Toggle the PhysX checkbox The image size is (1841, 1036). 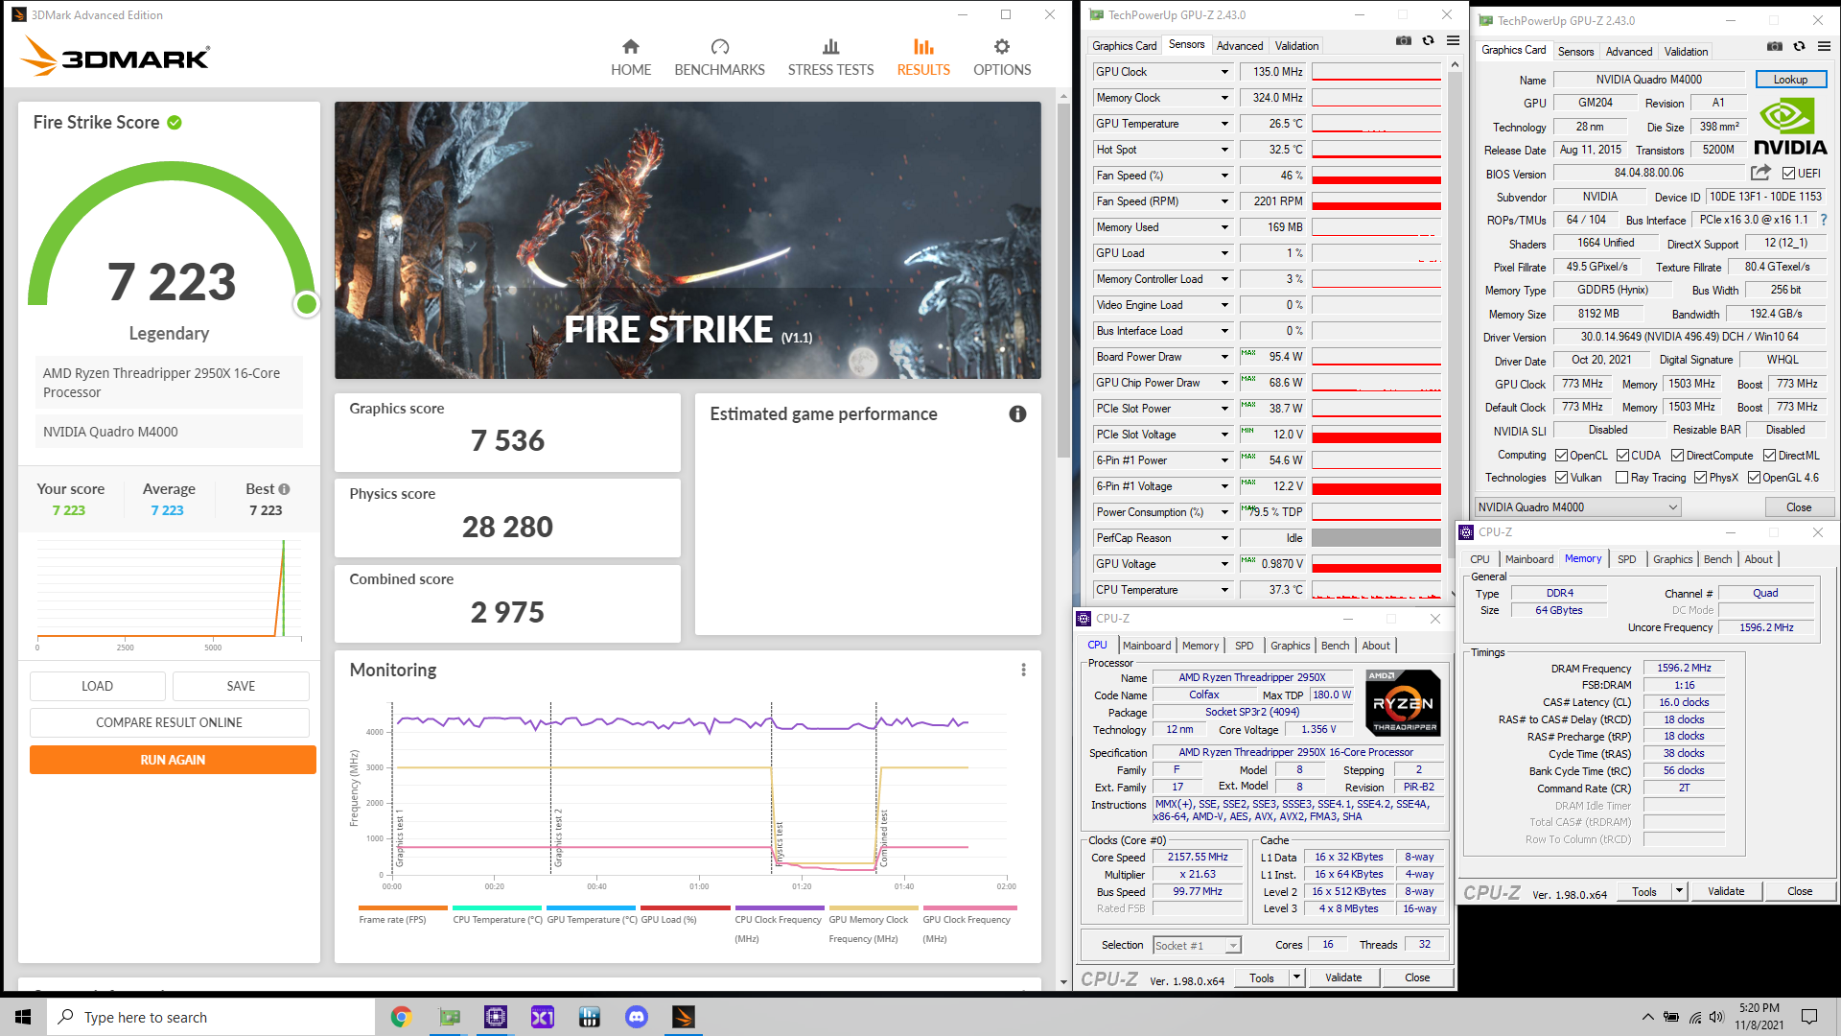click(1700, 478)
